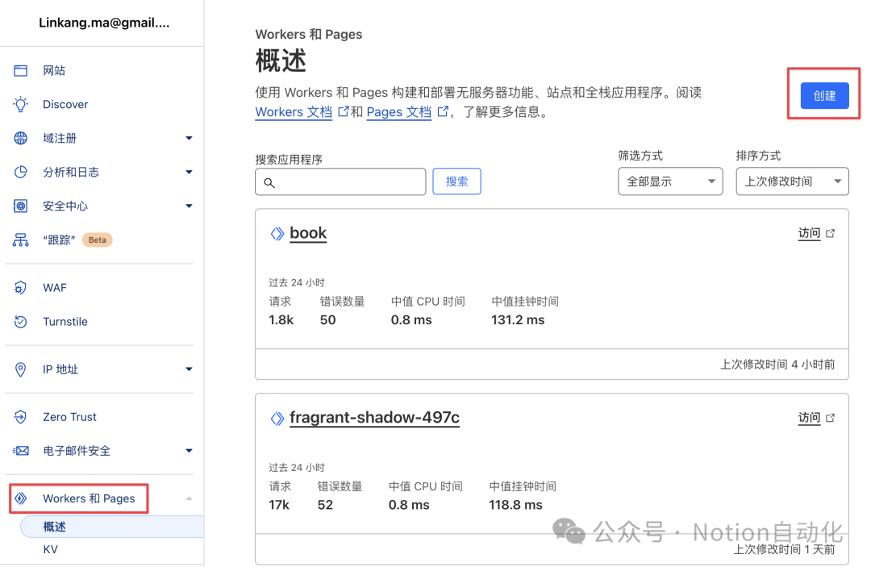Image resolution: width=871 pixels, height=567 pixels.
Task: Collapse the Workers 和 Pages section arrow
Action: point(189,498)
